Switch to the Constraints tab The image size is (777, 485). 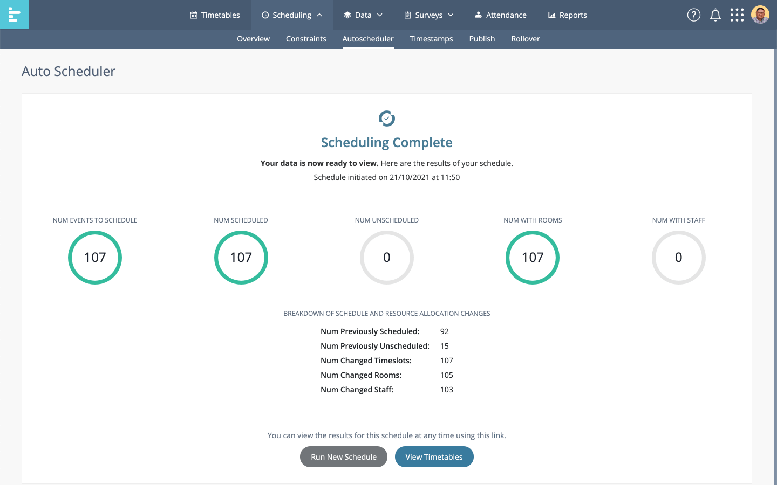point(306,38)
